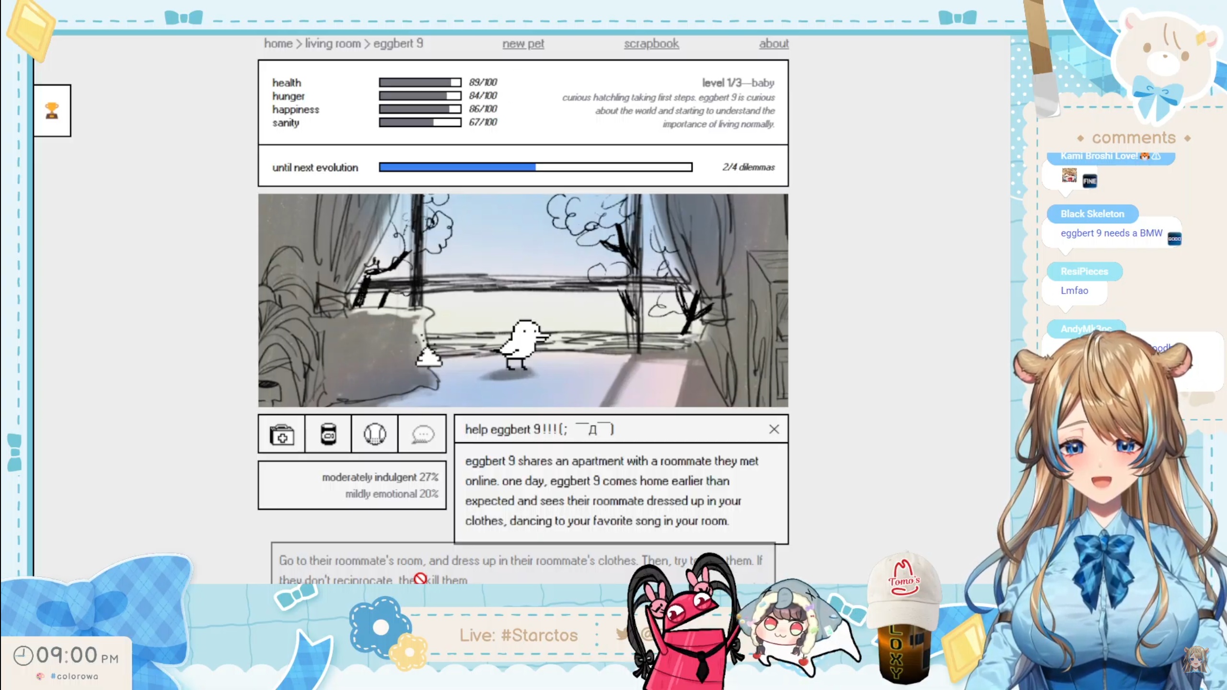Click the health stat bar
The height and width of the screenshot is (690, 1227).
pyautogui.click(x=420, y=82)
